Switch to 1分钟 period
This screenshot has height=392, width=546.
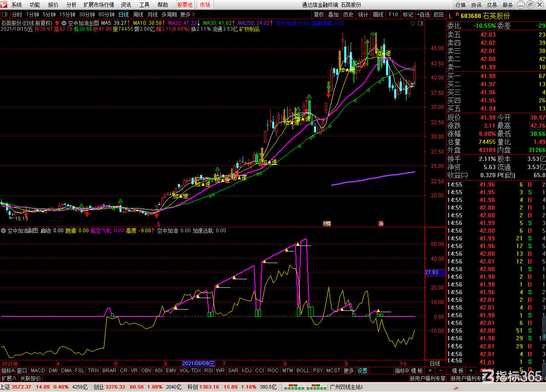(x=32, y=15)
